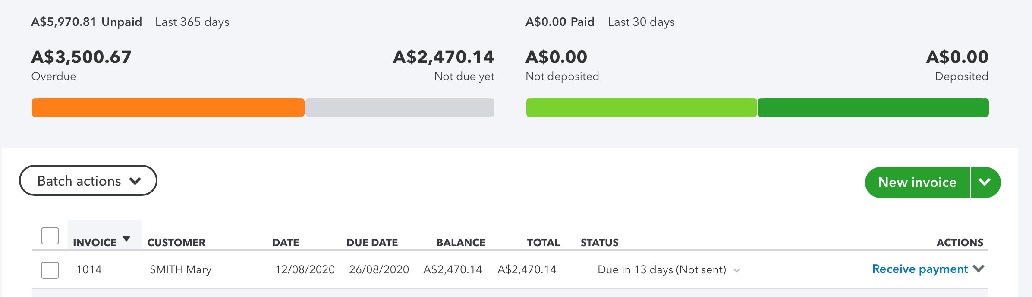Open actions chevron beside Receive payment
1032x297 pixels.
coord(979,269)
